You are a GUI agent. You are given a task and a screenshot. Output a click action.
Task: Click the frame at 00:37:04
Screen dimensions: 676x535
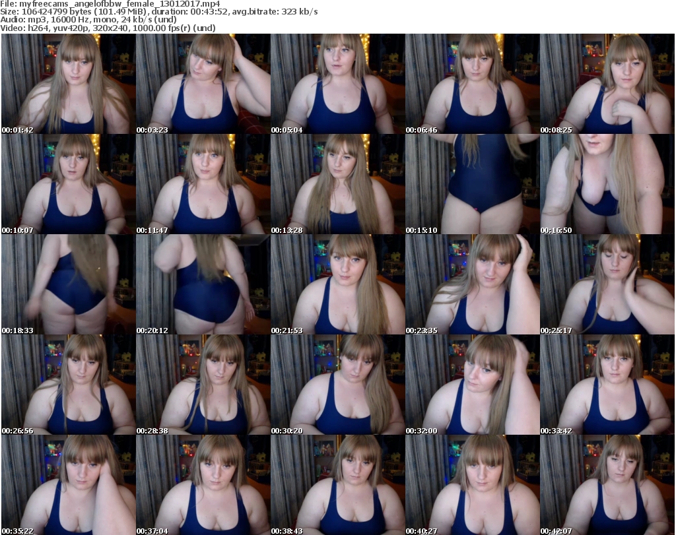[x=203, y=485]
